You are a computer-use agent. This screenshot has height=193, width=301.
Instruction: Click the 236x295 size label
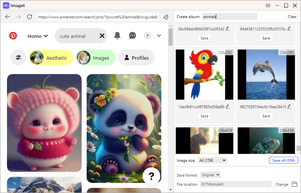tap(287, 53)
